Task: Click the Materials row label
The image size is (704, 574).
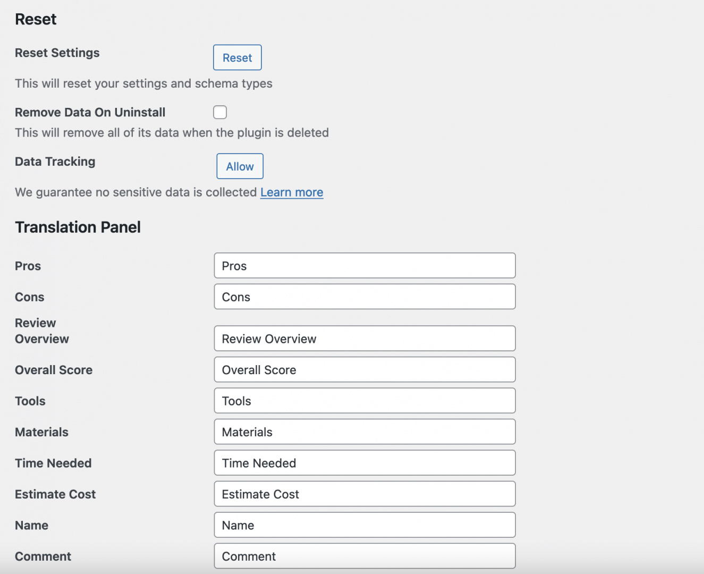Action: 41,432
